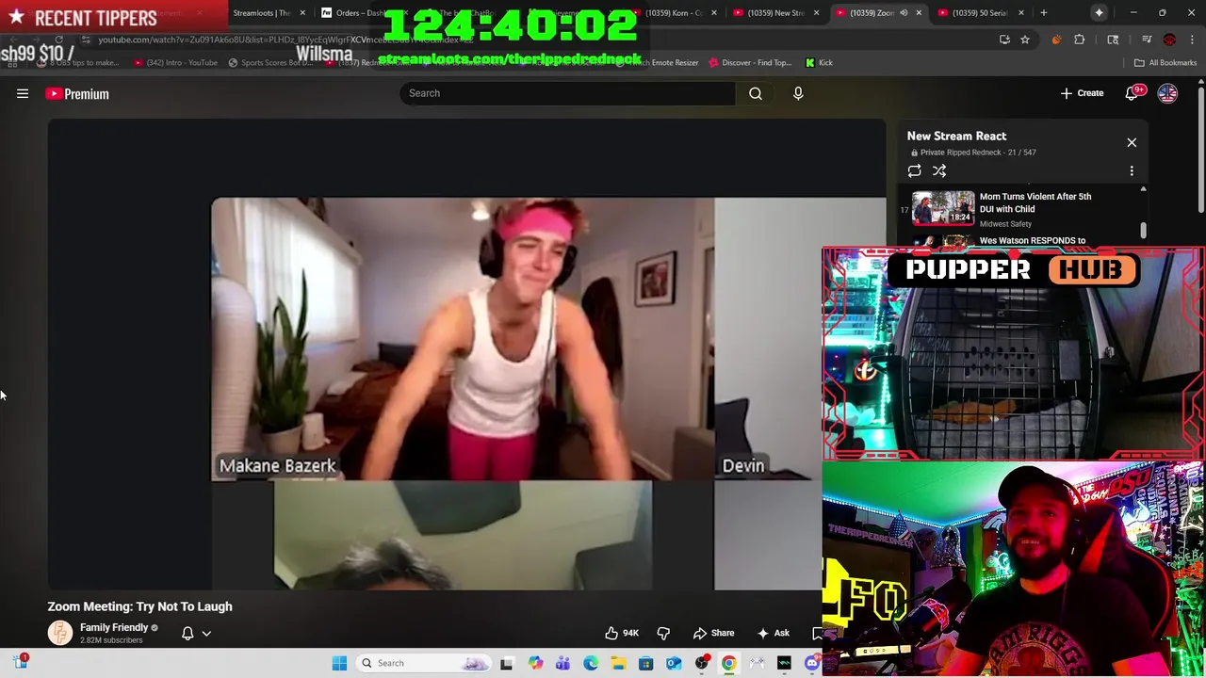Open a new browser tab
Viewport: 1206px width, 678px height.
[1044, 13]
